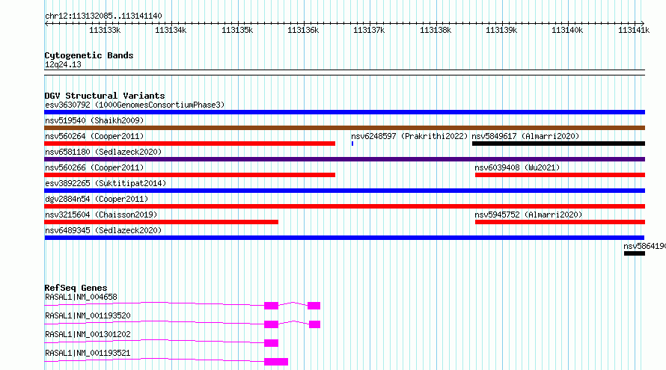Click the tiny blue nsv6248597 marker
The width and height of the screenshot is (666, 370).
click(352, 144)
